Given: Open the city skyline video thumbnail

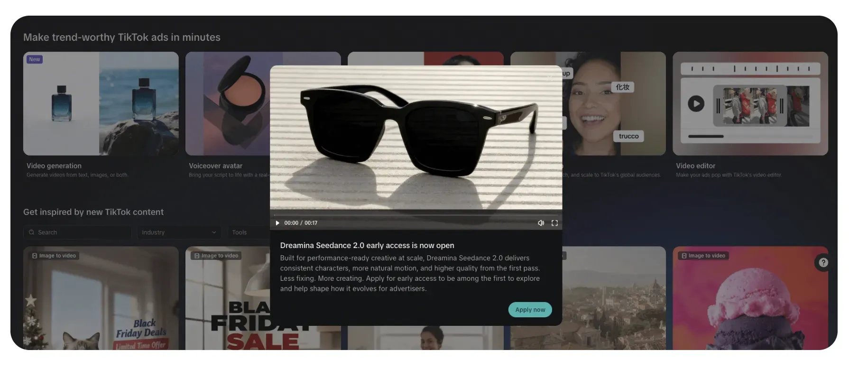Looking at the screenshot, I should [x=614, y=298].
